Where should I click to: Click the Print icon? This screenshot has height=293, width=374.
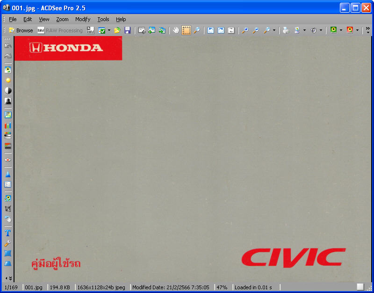pos(286,30)
